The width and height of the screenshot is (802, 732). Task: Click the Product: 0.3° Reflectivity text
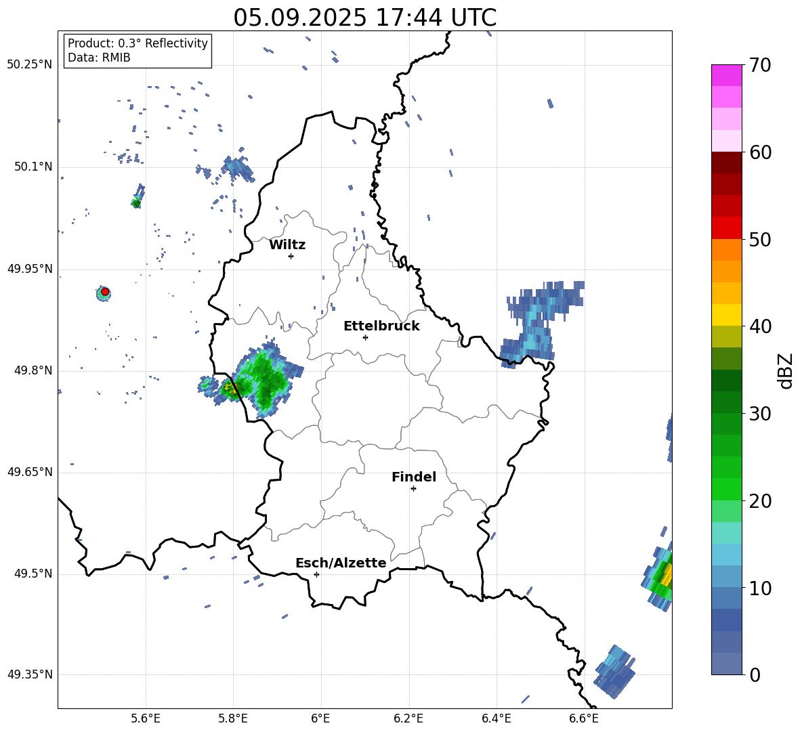(x=138, y=43)
